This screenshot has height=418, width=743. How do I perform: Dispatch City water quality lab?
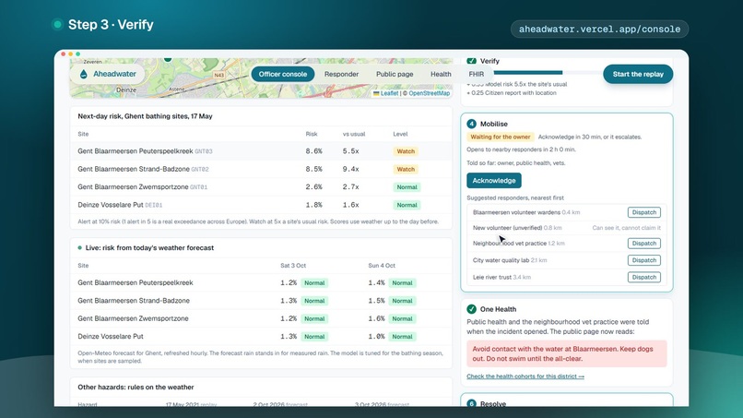coord(644,260)
